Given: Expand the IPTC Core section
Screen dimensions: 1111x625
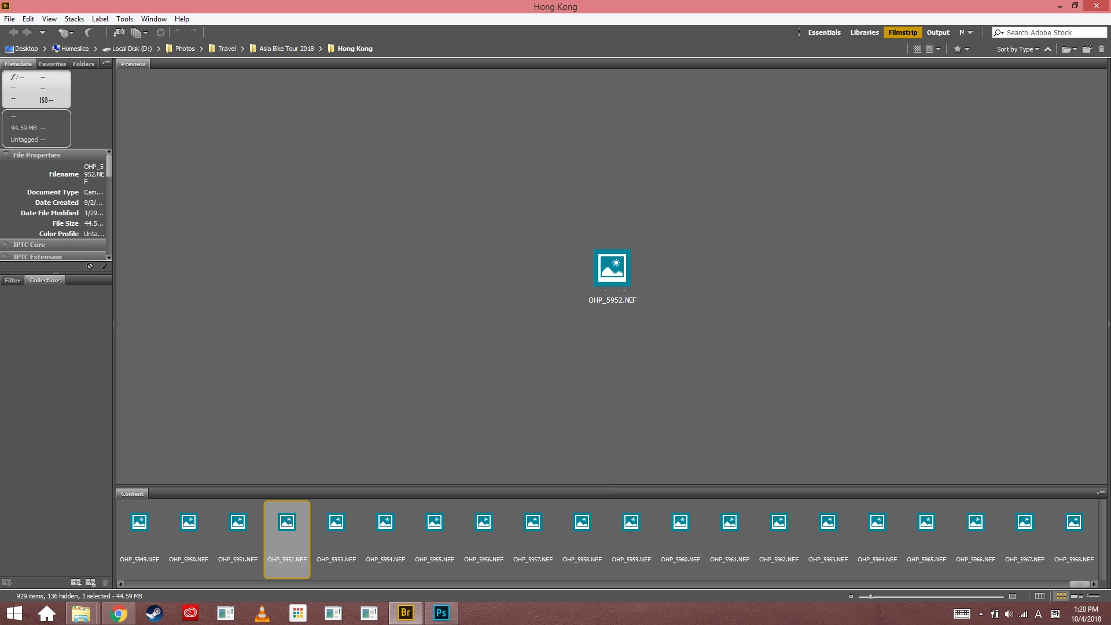Looking at the screenshot, I should pos(6,244).
